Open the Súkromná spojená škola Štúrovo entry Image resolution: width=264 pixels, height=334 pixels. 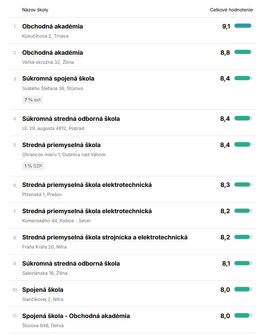tap(57, 79)
